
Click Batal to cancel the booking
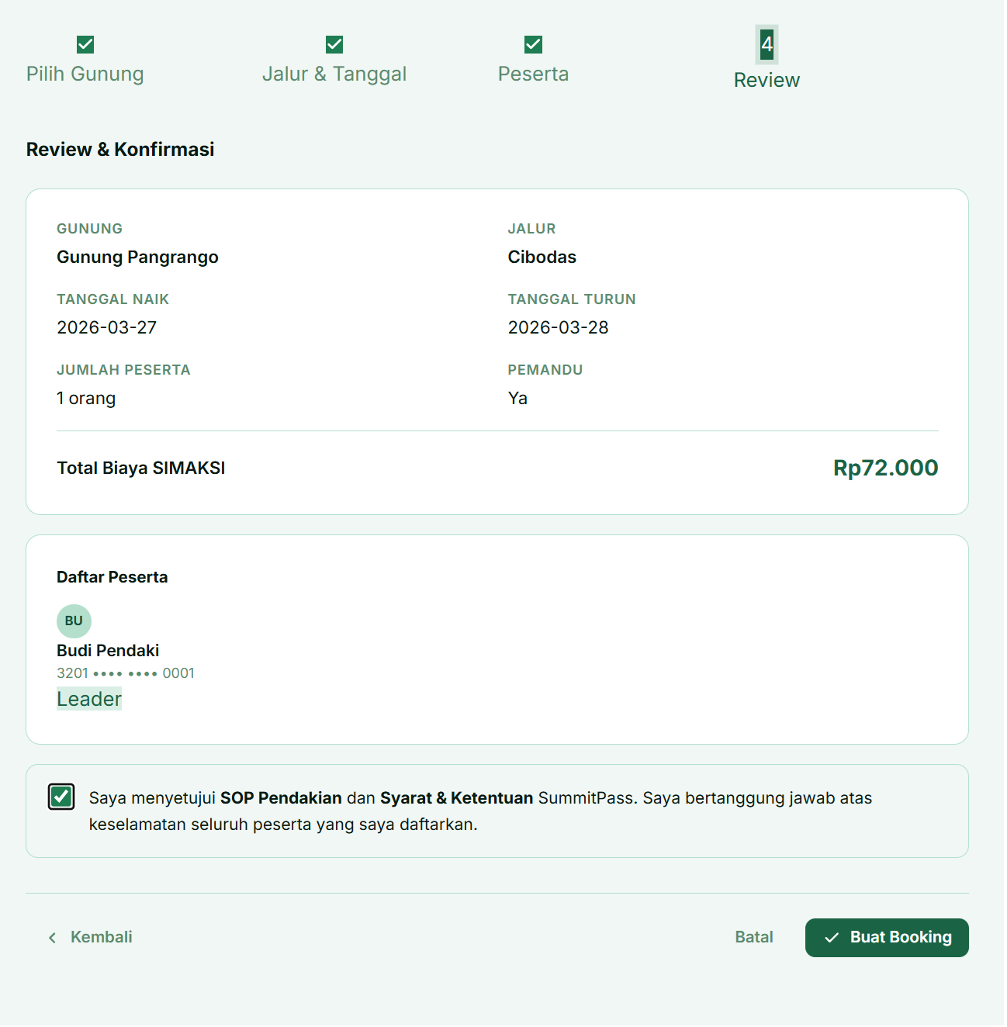point(753,937)
